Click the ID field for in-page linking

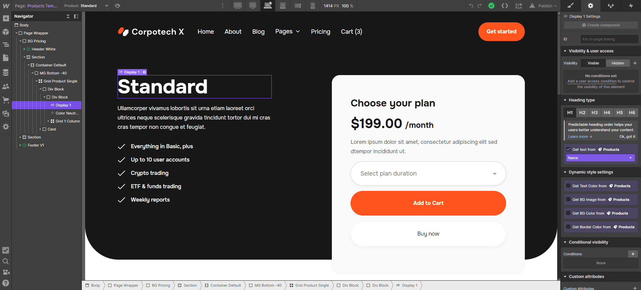pyautogui.click(x=609, y=39)
